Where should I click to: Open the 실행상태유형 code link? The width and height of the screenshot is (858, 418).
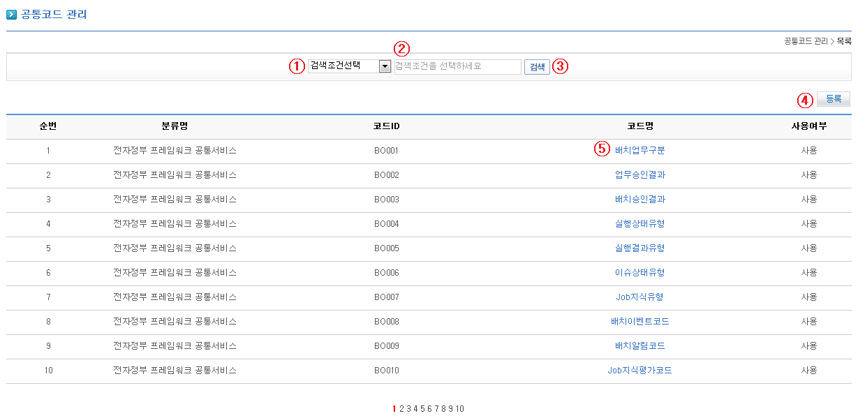point(639,223)
